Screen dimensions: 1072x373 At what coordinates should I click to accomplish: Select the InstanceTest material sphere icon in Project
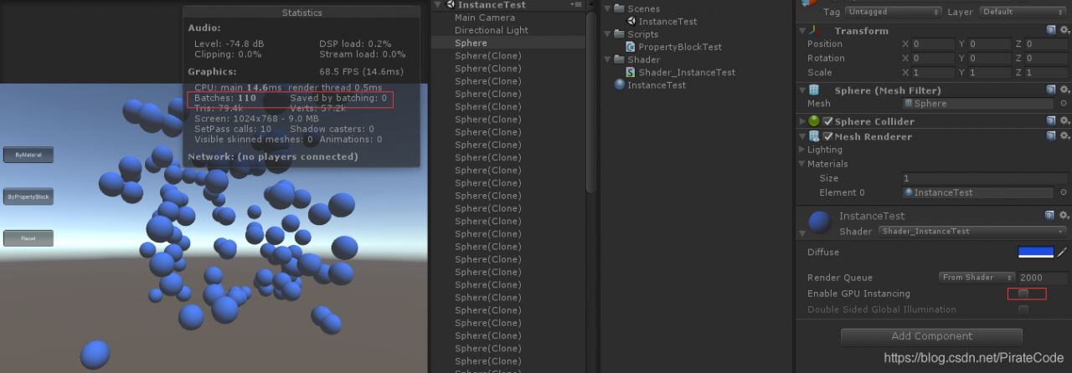tap(620, 84)
